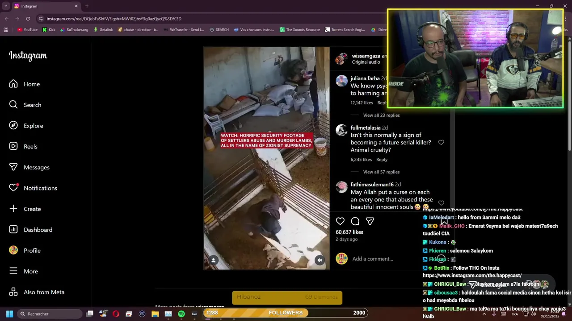Screen dimensions: 572x321
Task: Reload the page with refresh icon
Action: (x=28, y=19)
